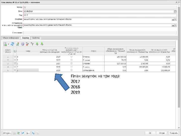This screenshot has width=181, height=136.
Task: Click the clear filter funnel icon with red mark
Action: click(27, 44)
